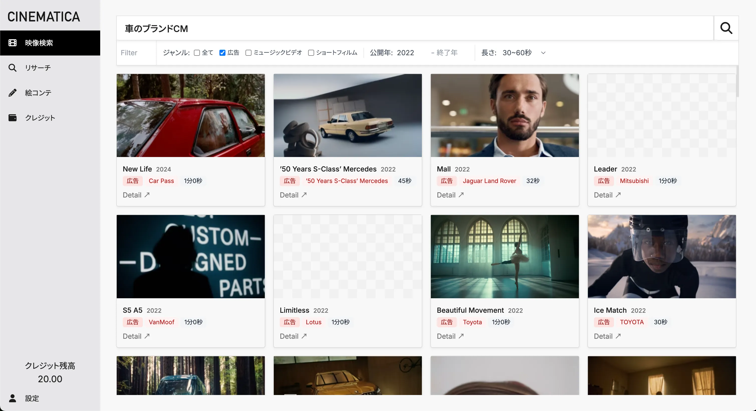Click the beige Mercedes S-Class thumbnail

347,115
